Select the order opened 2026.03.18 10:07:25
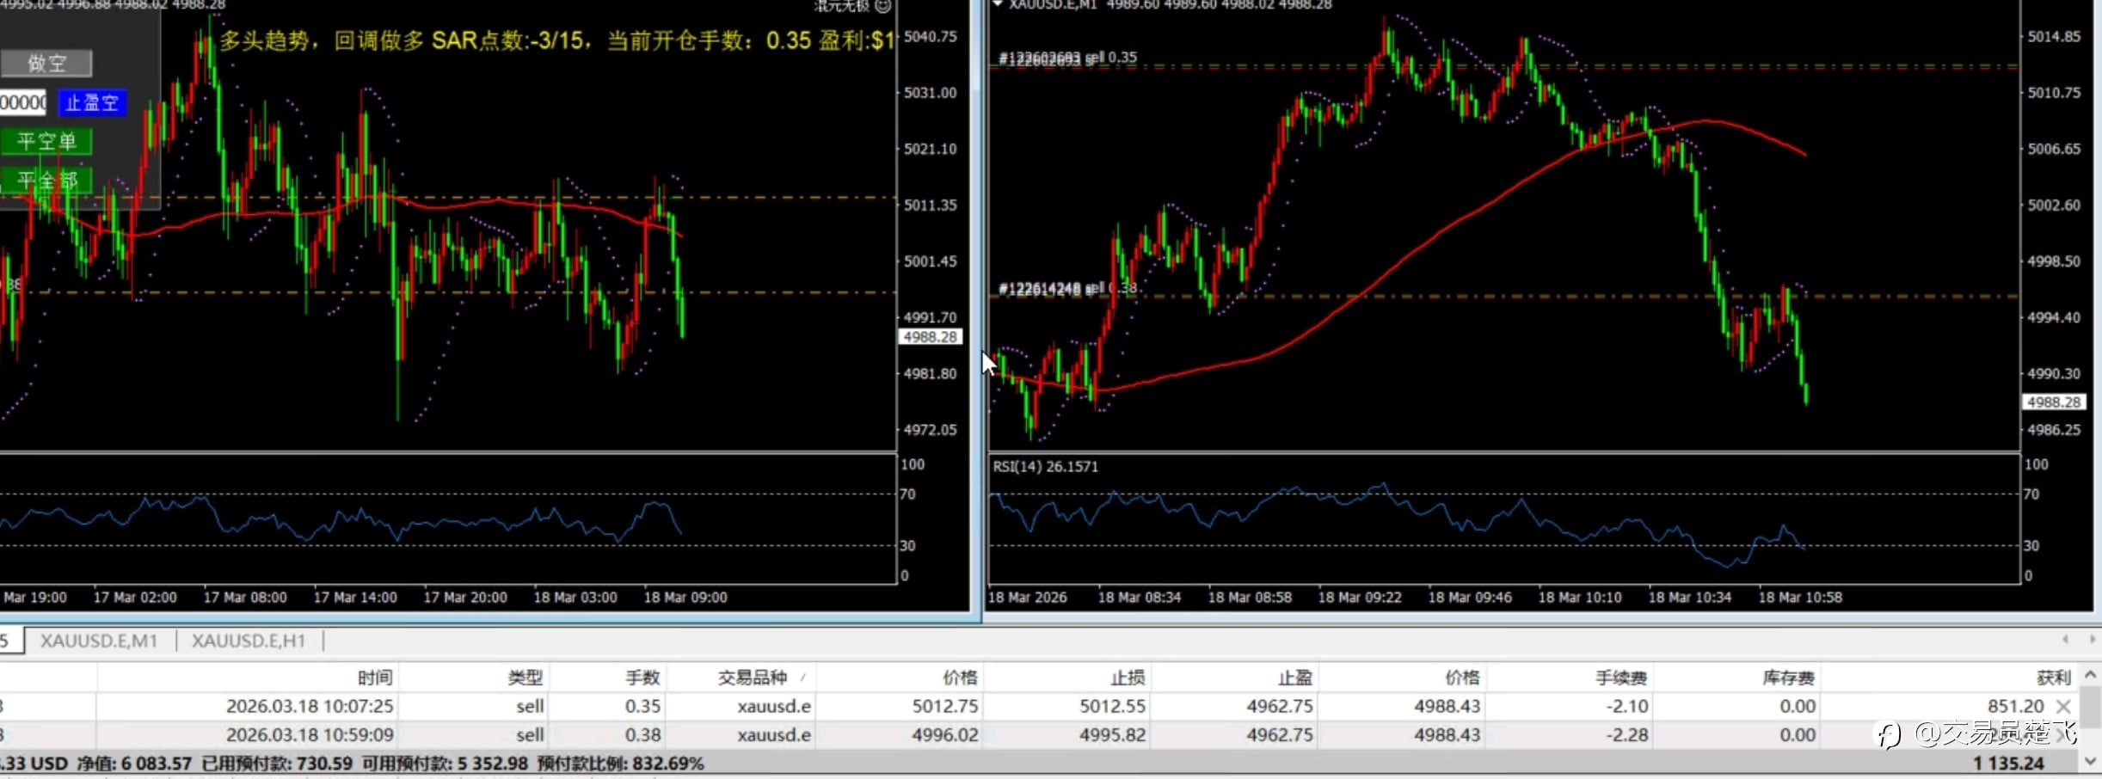 1039,706
